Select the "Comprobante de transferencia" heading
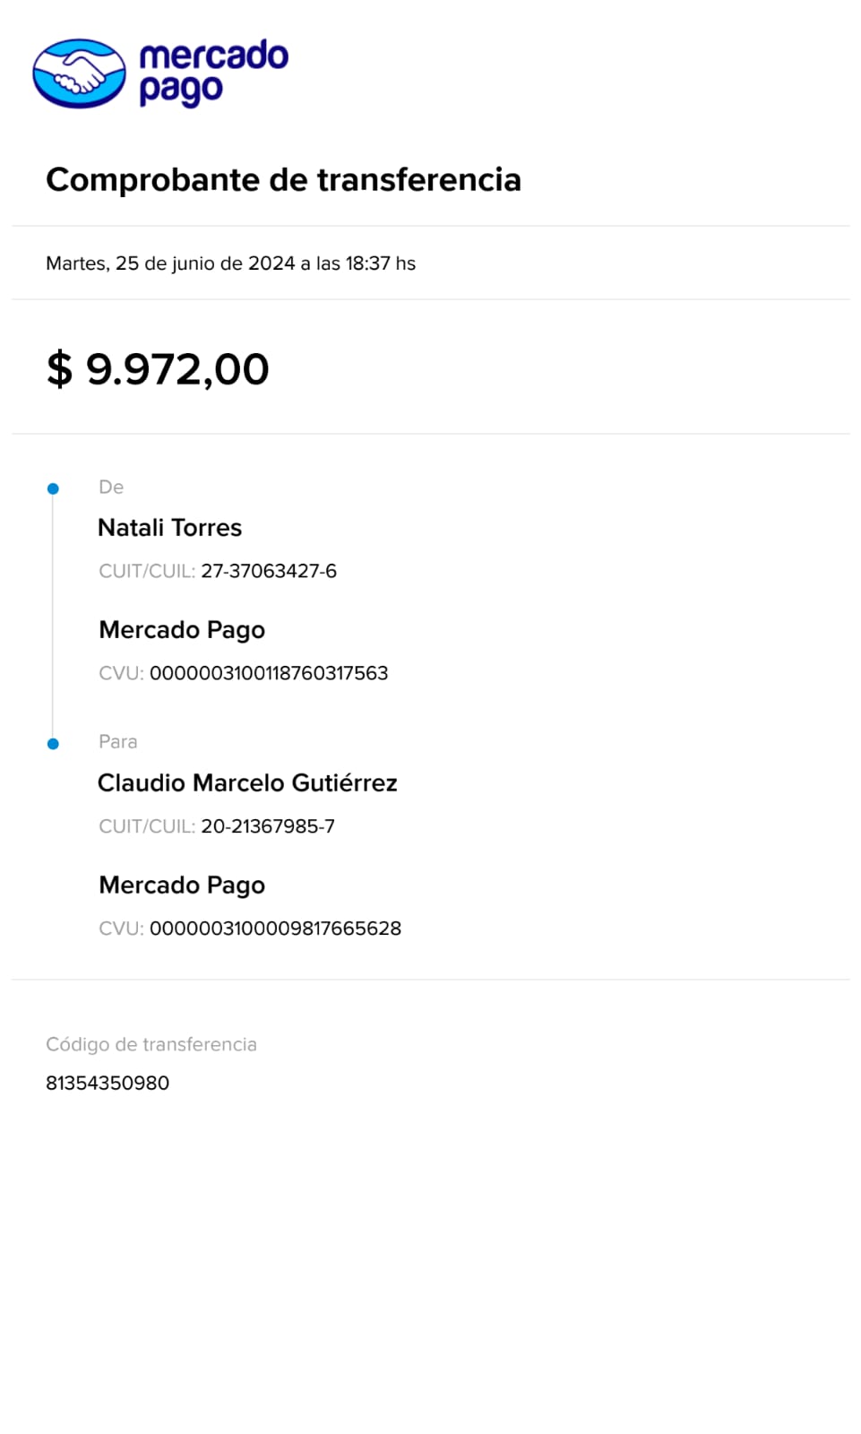861x1434 pixels. (x=283, y=179)
